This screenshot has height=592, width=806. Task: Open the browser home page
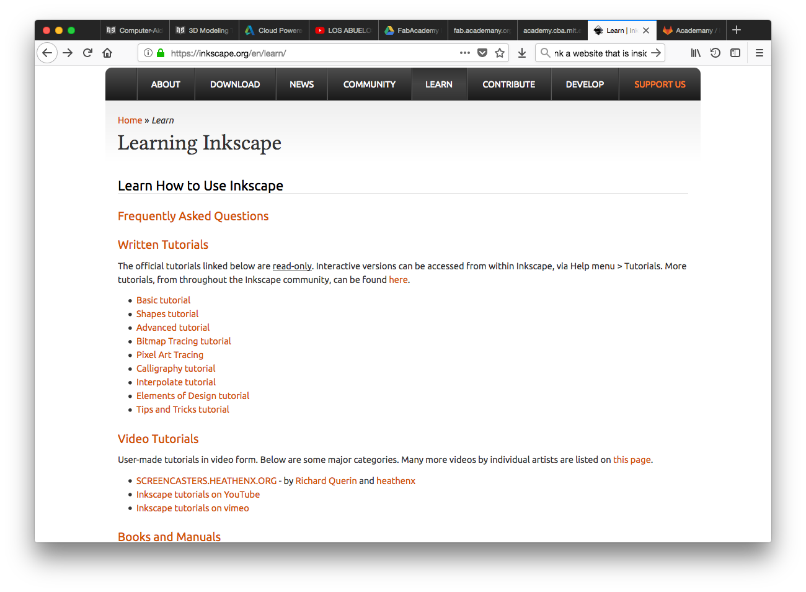coord(107,53)
